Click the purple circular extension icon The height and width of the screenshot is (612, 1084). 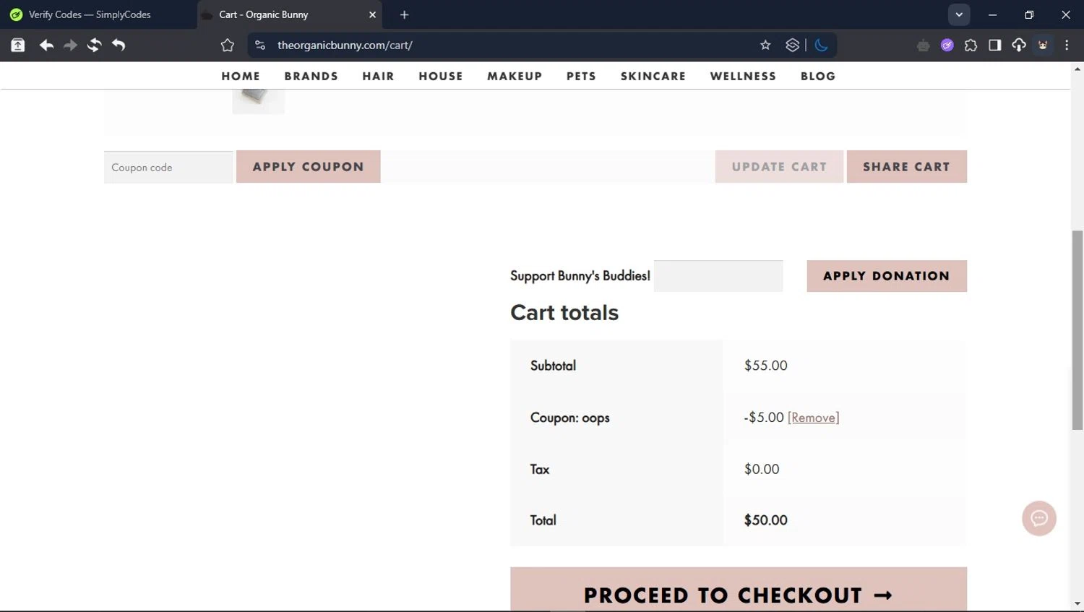pyautogui.click(x=947, y=46)
